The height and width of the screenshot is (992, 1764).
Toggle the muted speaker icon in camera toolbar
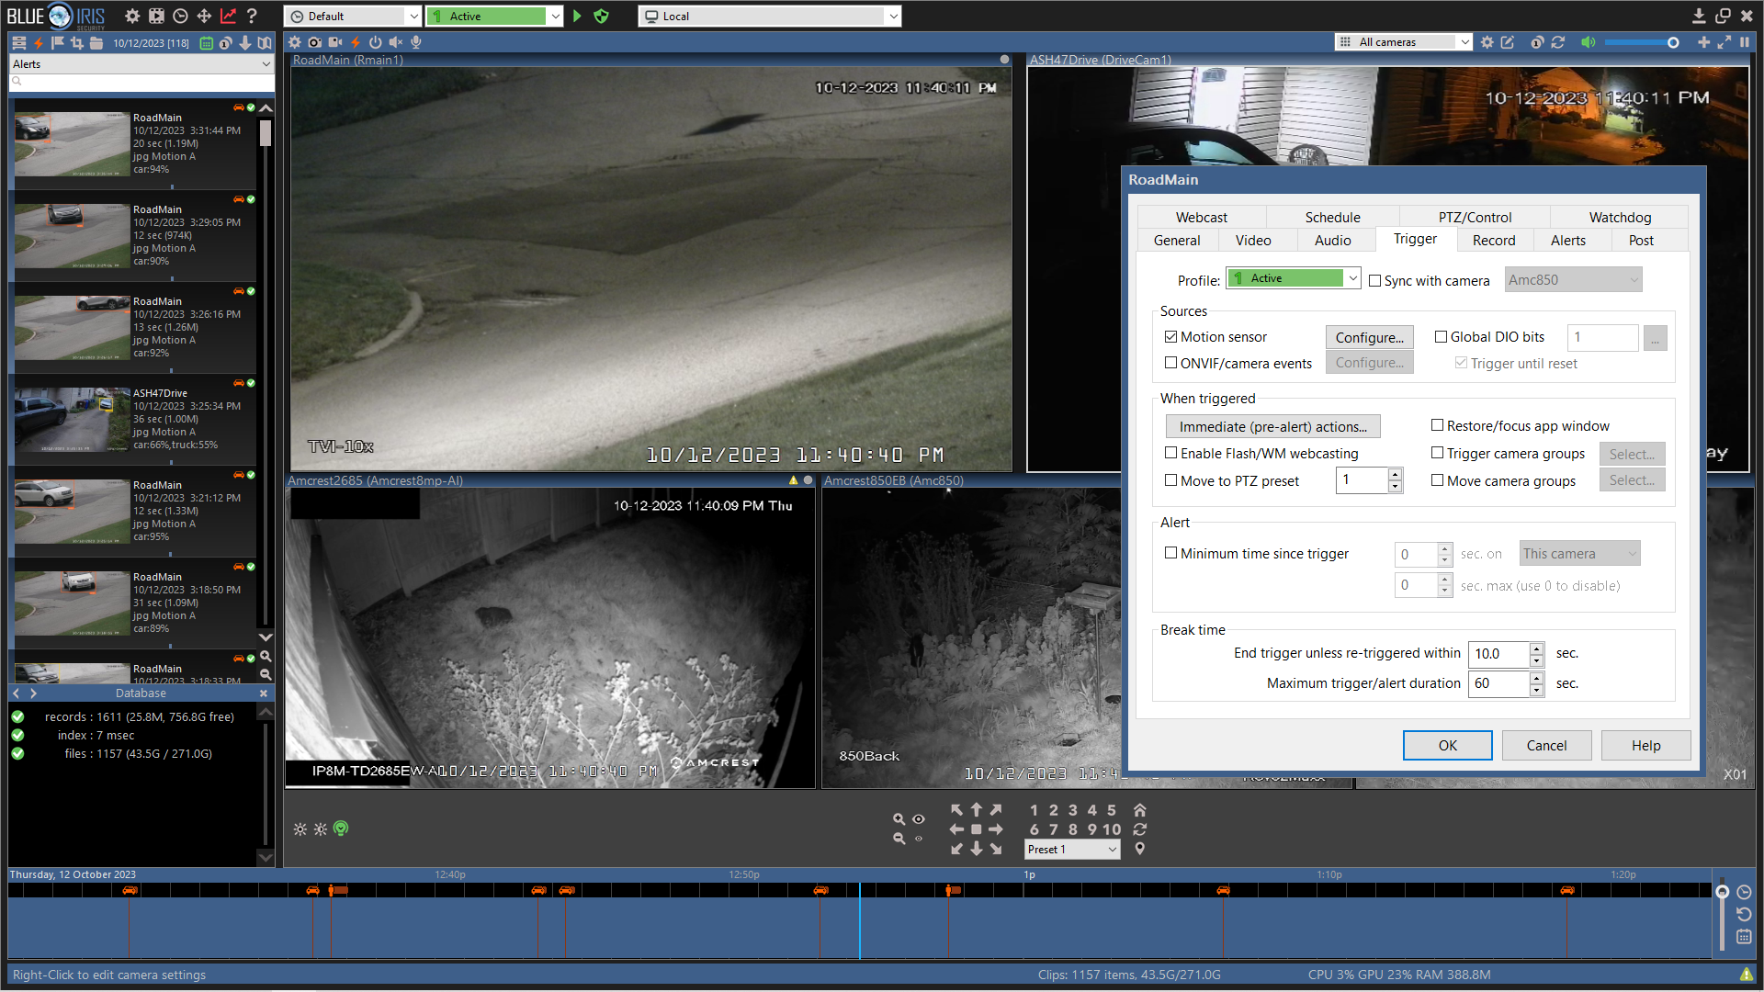(396, 42)
